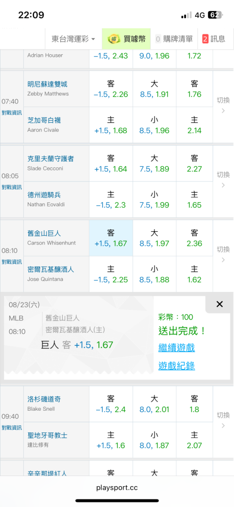Image resolution: width=234 pixels, height=507 pixels.
Task: Pick Rangers 主 -1.5, 2.3 spread
Action: click(x=111, y=199)
